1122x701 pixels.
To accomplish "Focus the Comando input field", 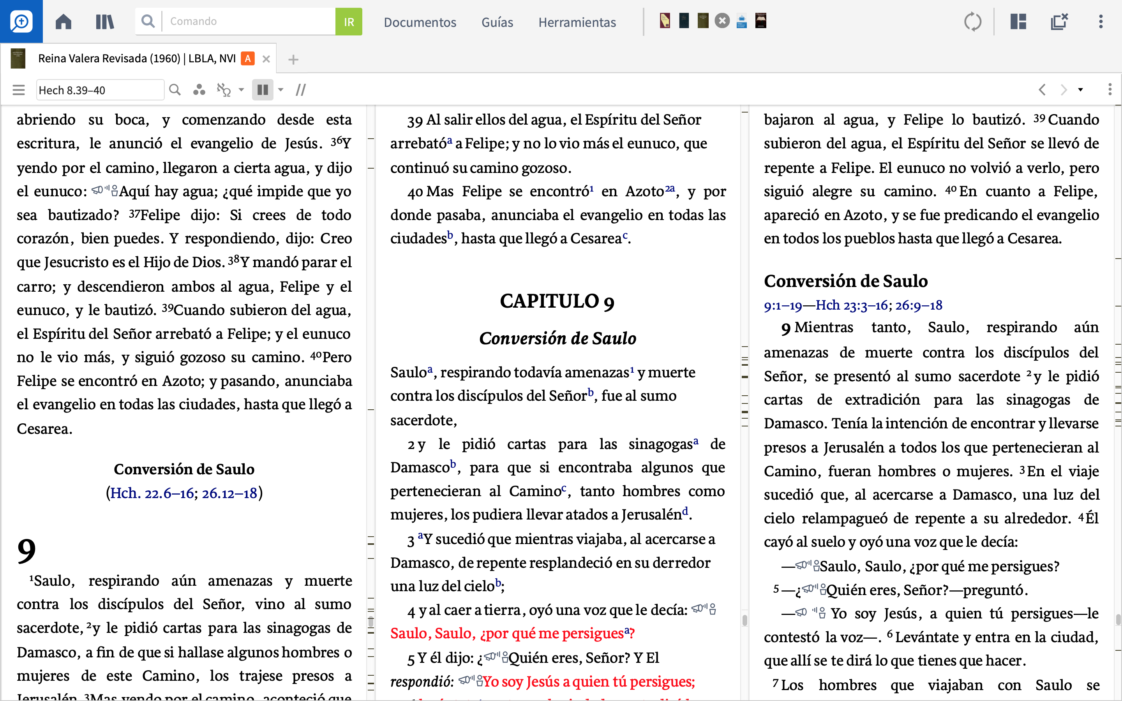I will pyautogui.click(x=249, y=21).
